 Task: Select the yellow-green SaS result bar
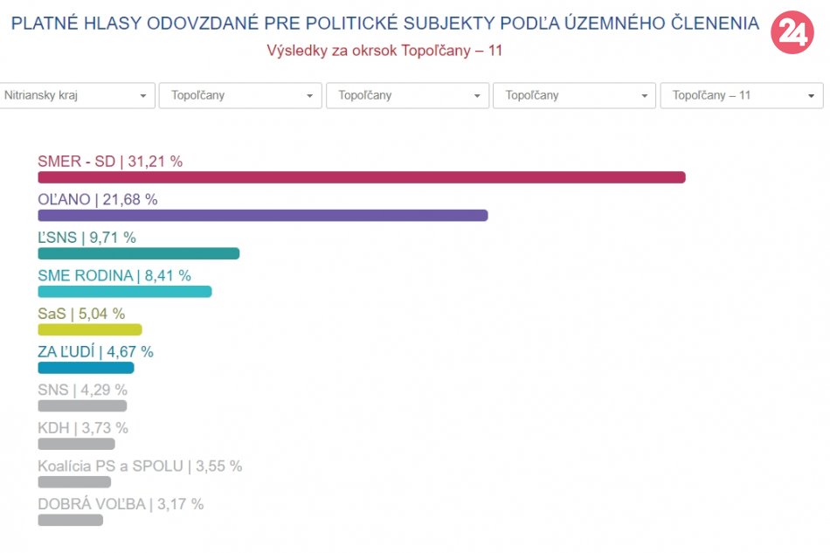89,329
